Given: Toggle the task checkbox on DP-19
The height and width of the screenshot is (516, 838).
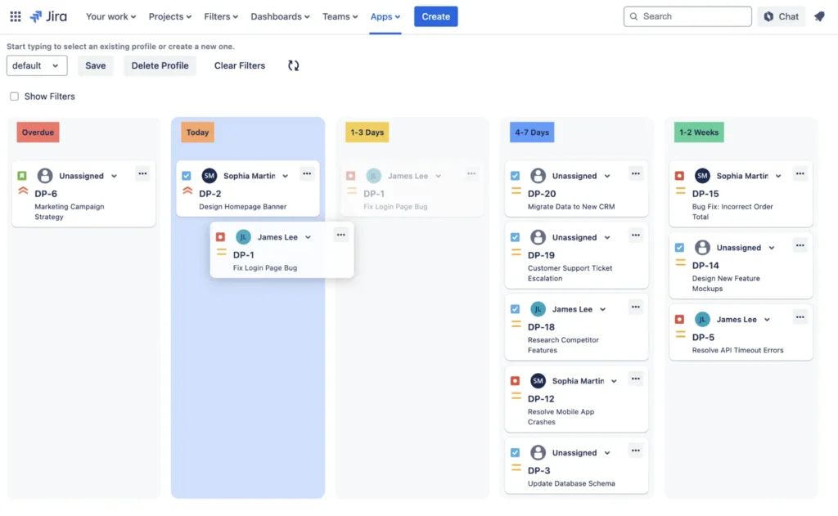Looking at the screenshot, I should [x=516, y=237].
